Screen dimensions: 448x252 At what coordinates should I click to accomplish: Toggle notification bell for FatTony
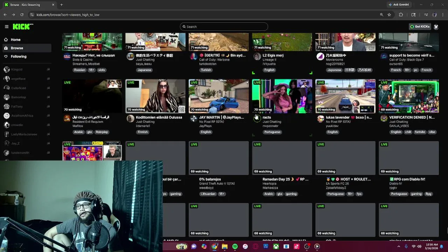coord(48,106)
